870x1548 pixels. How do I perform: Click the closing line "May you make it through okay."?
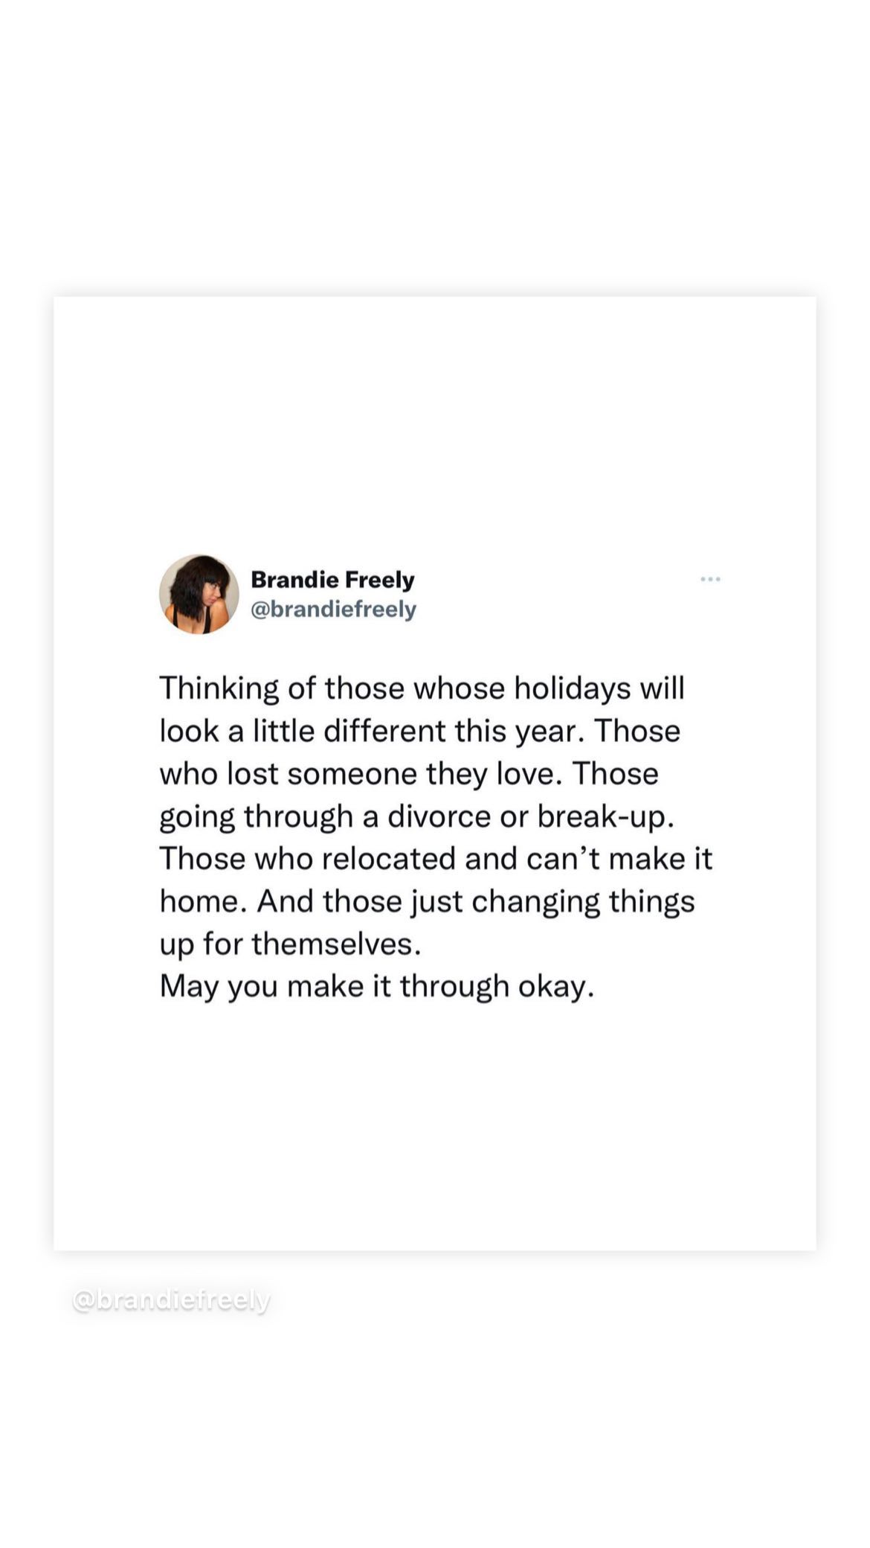(x=377, y=987)
